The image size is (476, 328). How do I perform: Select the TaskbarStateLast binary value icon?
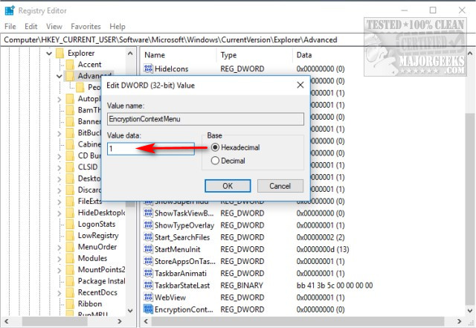148,285
